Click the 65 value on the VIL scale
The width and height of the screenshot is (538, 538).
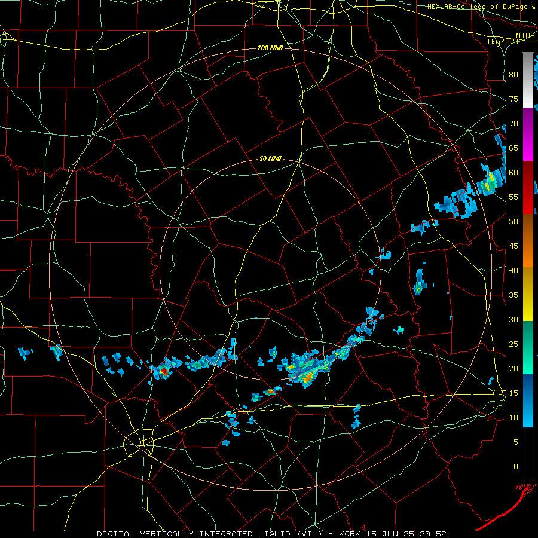(513, 148)
